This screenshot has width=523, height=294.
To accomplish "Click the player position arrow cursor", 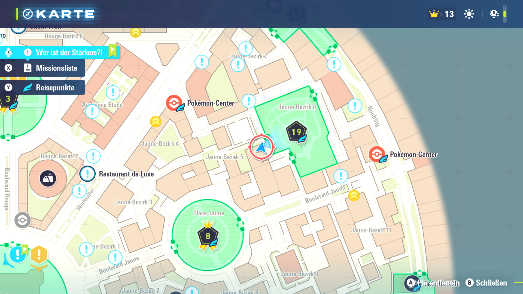I will (x=261, y=147).
